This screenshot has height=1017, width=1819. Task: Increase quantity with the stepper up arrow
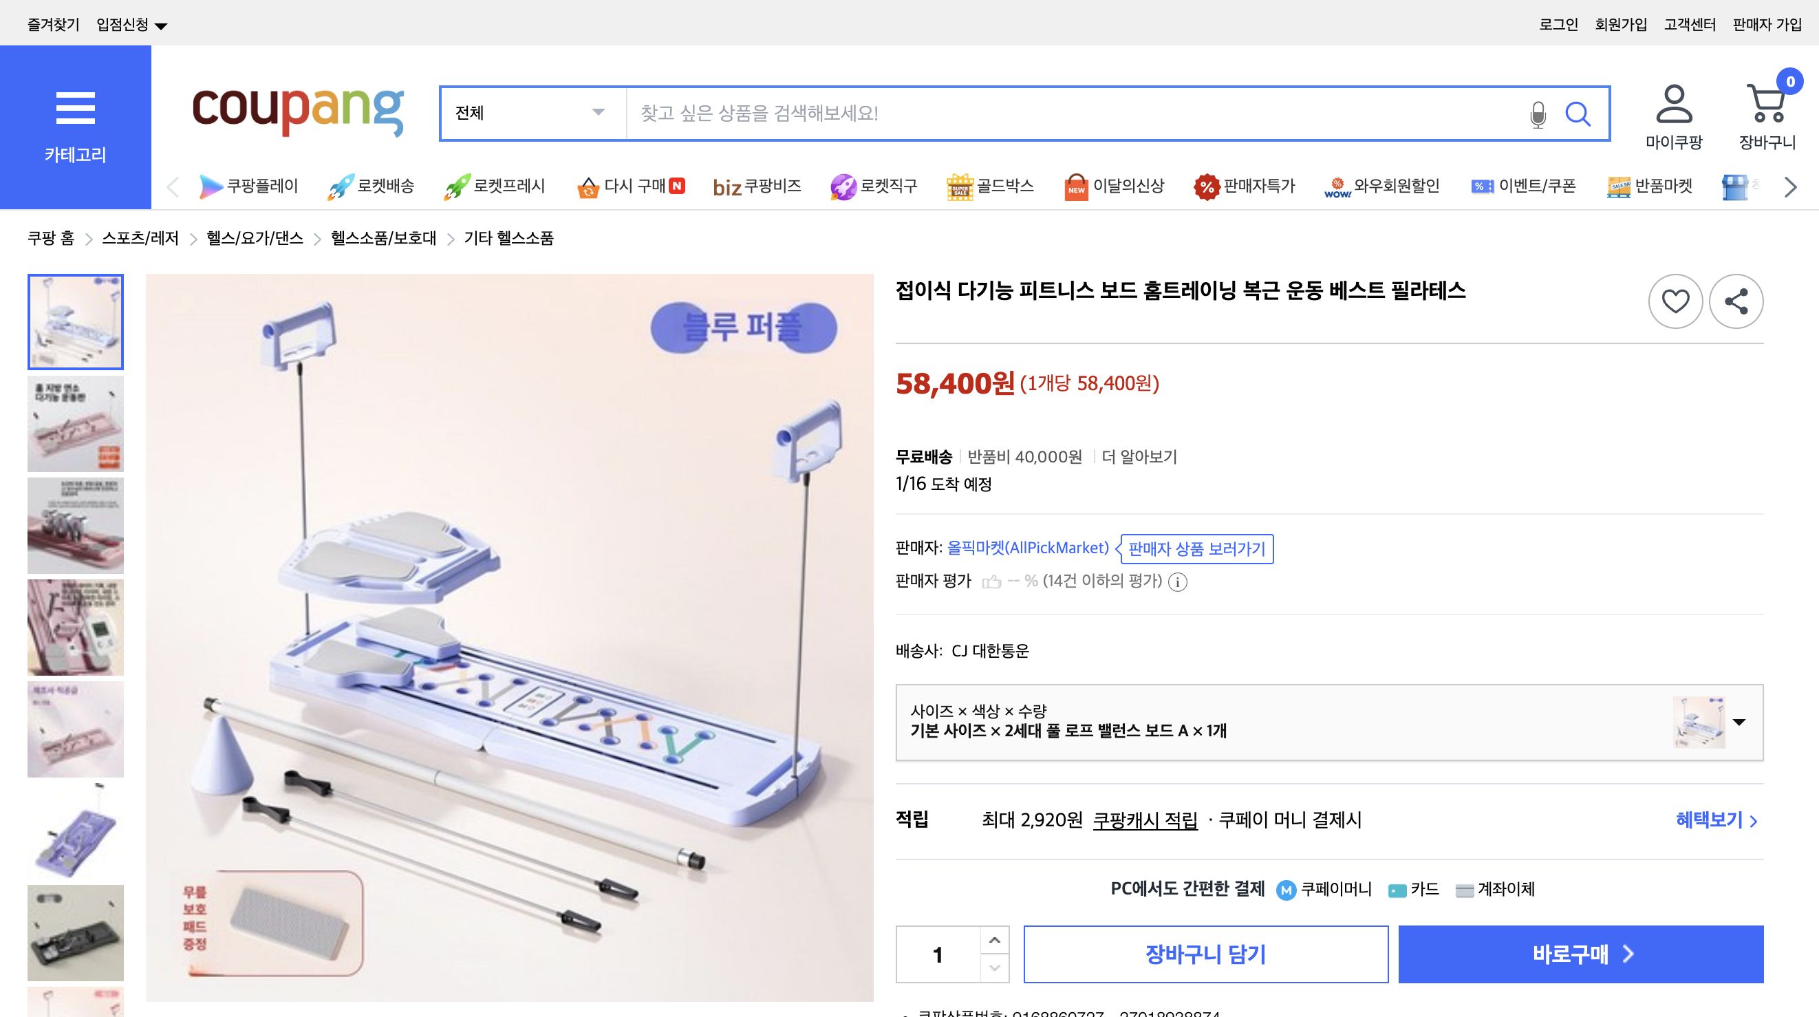click(995, 939)
